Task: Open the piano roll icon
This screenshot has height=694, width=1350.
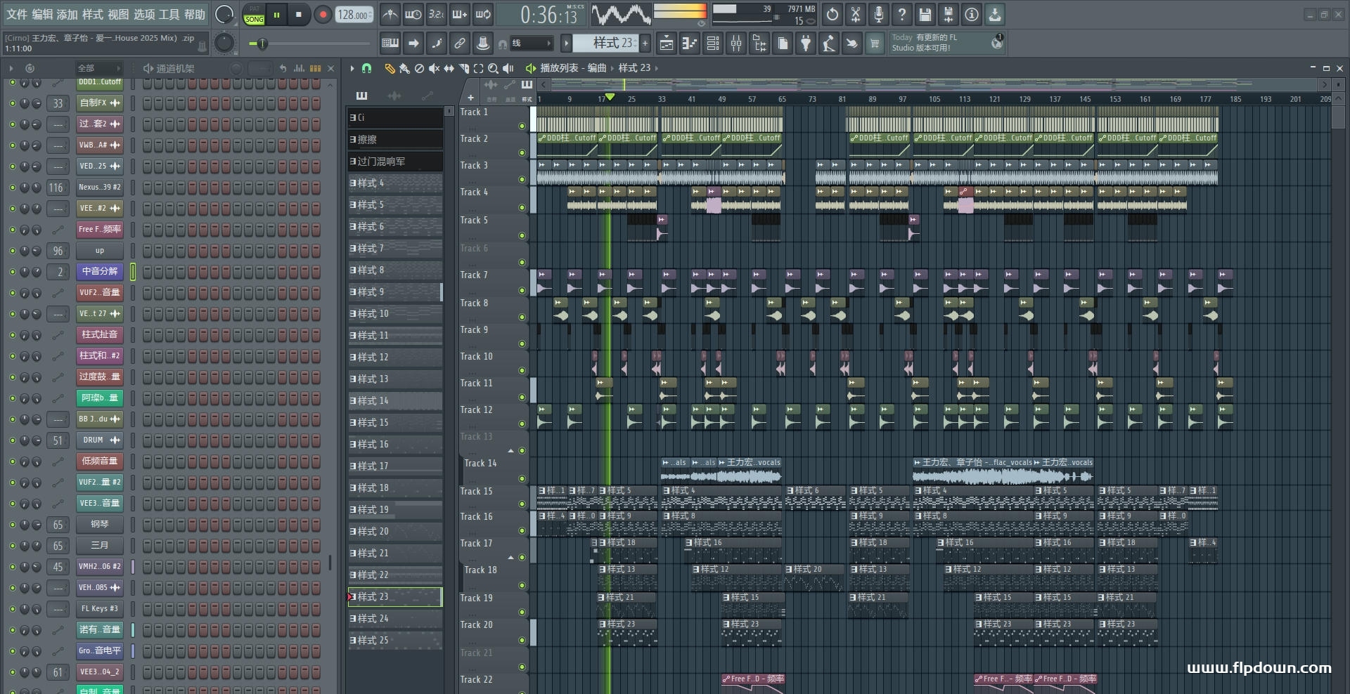Action: tap(689, 44)
